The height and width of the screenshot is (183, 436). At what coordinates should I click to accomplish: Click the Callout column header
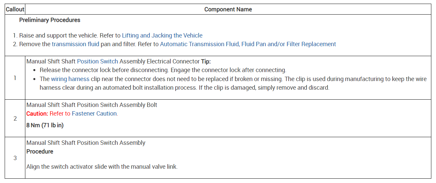[x=15, y=9]
